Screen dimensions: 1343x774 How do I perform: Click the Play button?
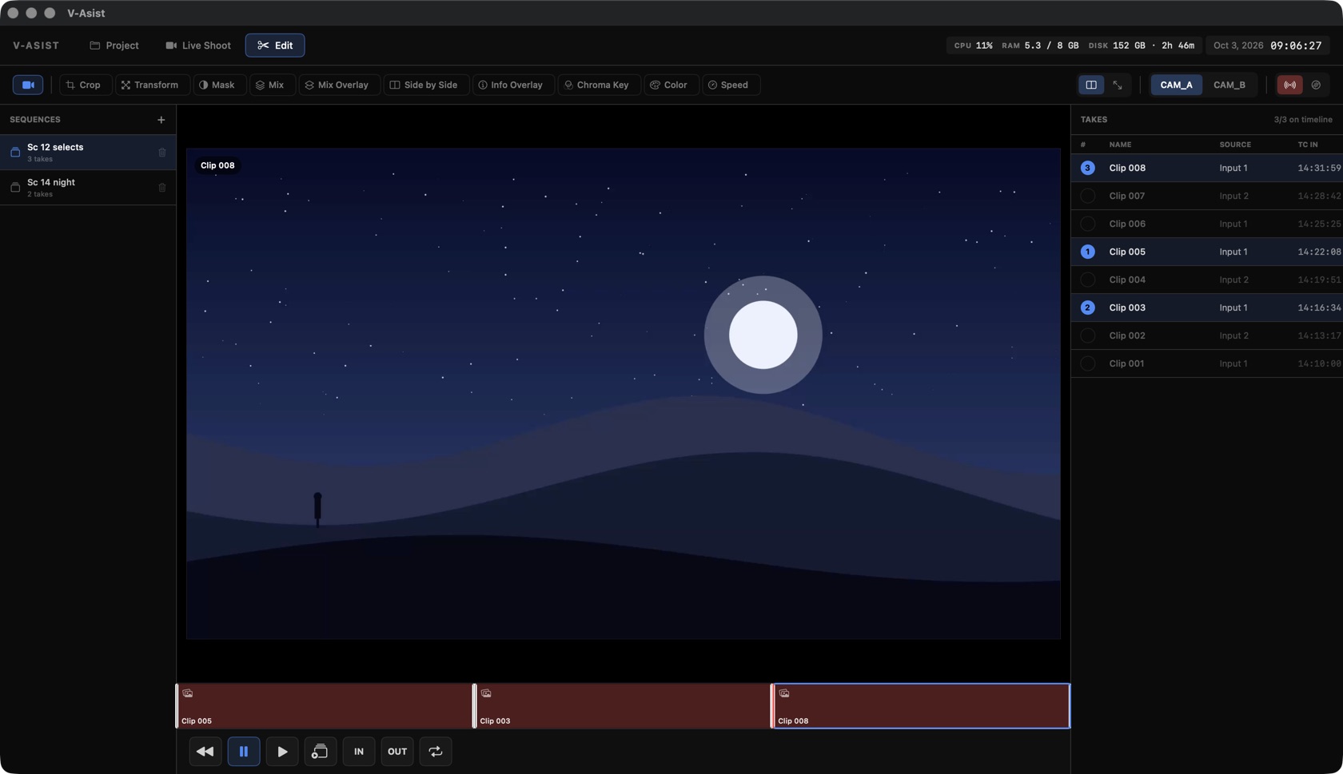(x=282, y=752)
